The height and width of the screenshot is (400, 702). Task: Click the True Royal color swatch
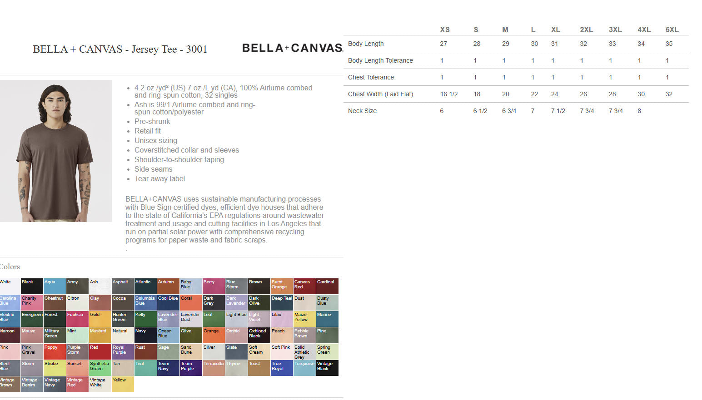click(282, 368)
